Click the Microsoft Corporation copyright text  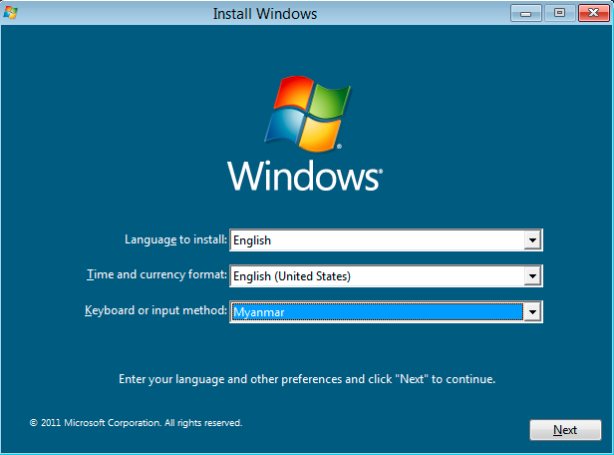tap(136, 423)
